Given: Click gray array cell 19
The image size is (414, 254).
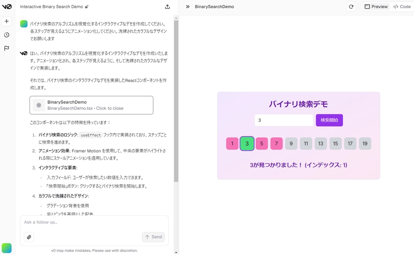Looking at the screenshot, I should [365, 143].
